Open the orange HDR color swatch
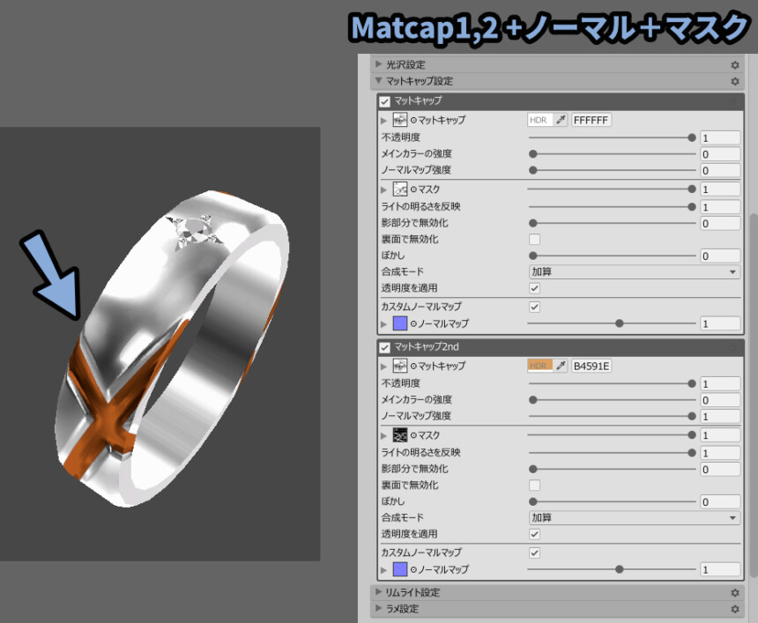This screenshot has height=623, width=758. click(539, 366)
